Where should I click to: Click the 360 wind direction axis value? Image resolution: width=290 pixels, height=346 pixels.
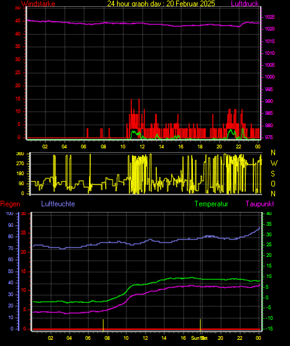[x=21, y=154]
